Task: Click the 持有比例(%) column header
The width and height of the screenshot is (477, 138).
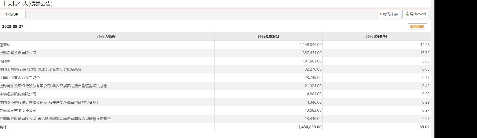Action: [x=376, y=36]
